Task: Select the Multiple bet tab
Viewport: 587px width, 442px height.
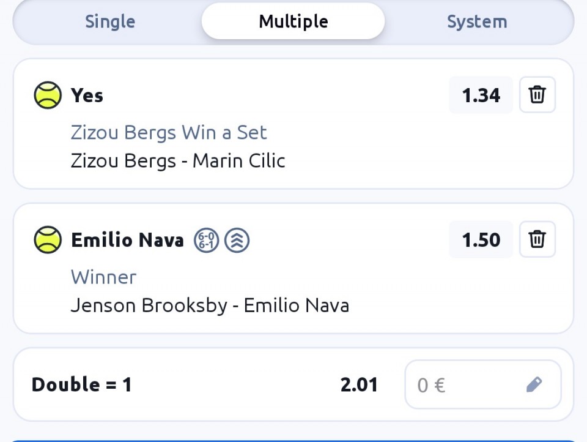Action: 293,21
